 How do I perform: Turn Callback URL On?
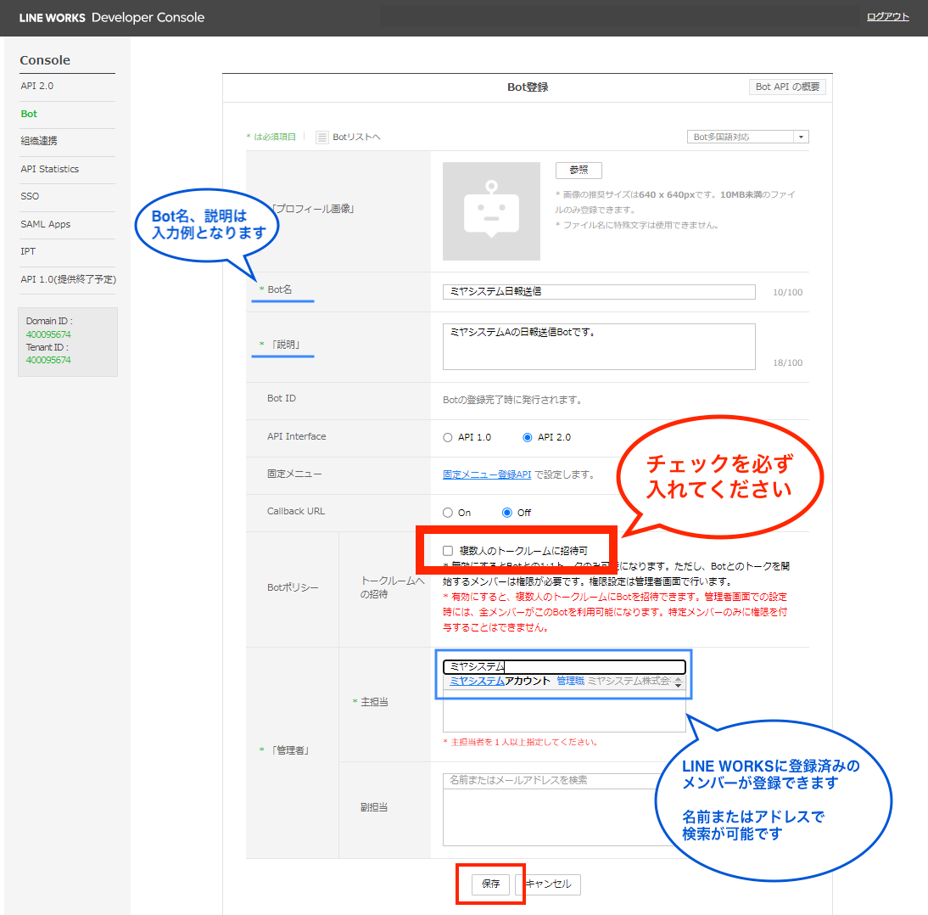click(x=447, y=513)
